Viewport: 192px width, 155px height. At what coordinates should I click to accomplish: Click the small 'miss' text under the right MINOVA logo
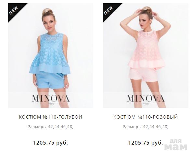(146, 104)
